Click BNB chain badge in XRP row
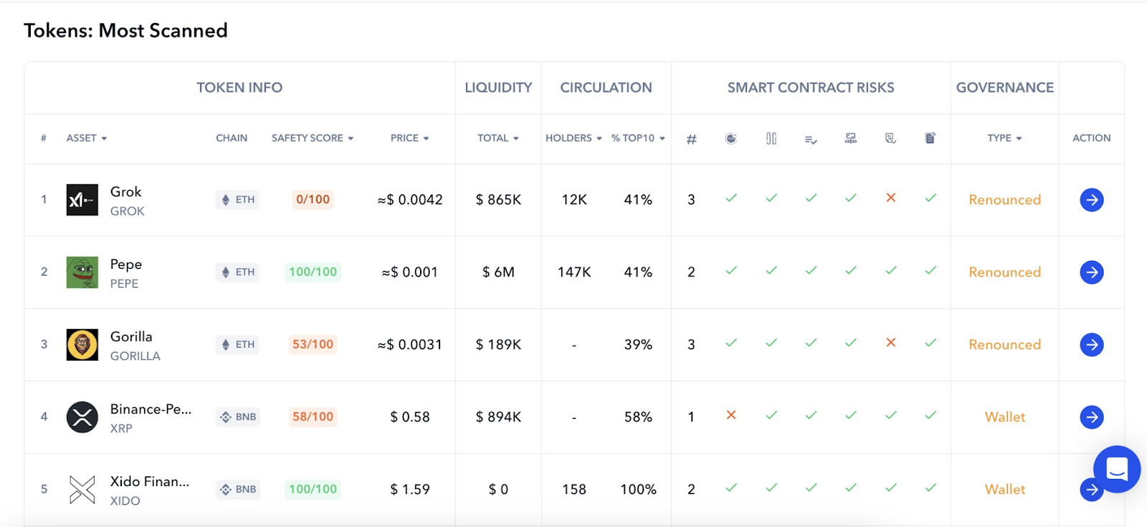Viewport: 1147px width, 527px height. coord(238,417)
